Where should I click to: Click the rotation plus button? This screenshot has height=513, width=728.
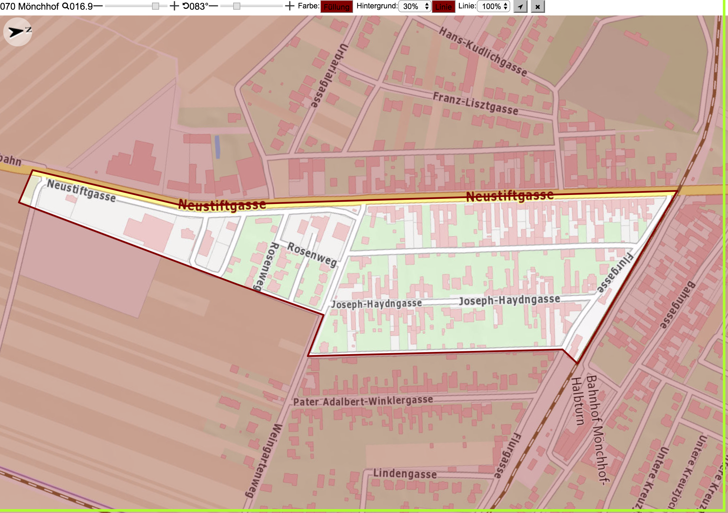coord(290,6)
